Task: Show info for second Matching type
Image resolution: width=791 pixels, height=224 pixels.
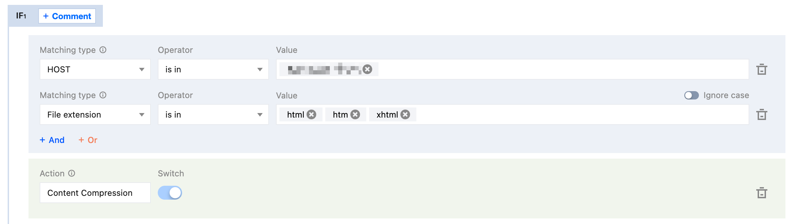Action: pos(103,95)
